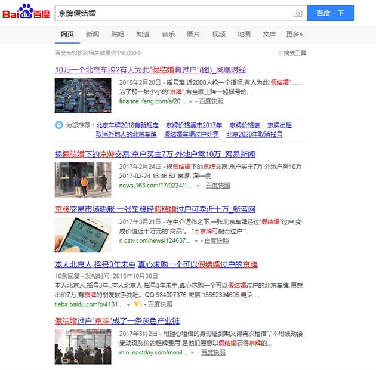Expand the 更多» menu
The height and width of the screenshot is (370, 376).
pos(294,34)
